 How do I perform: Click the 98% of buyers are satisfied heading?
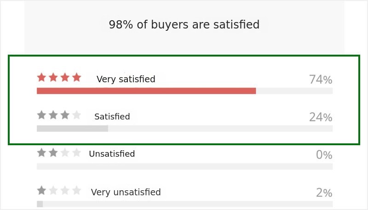pyautogui.click(x=184, y=24)
